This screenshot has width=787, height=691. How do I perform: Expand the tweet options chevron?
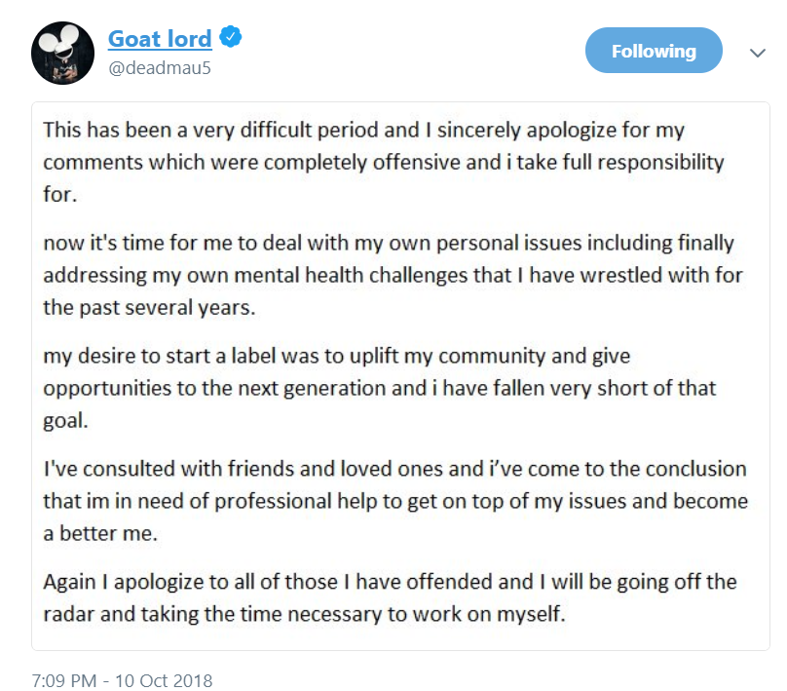coord(758,53)
